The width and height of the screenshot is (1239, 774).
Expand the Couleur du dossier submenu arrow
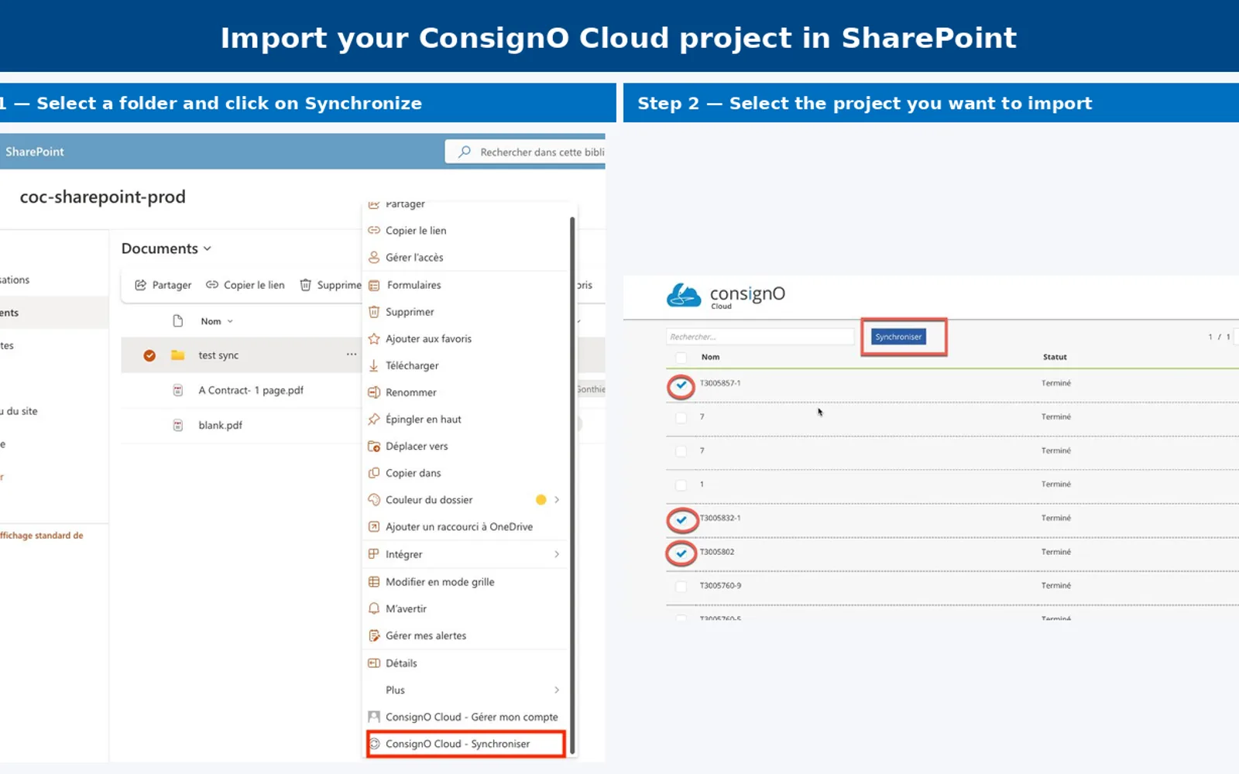pyautogui.click(x=557, y=500)
